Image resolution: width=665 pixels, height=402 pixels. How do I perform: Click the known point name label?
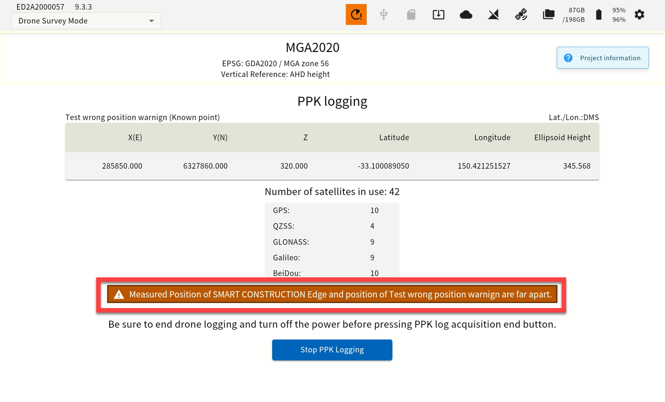pyautogui.click(x=143, y=118)
